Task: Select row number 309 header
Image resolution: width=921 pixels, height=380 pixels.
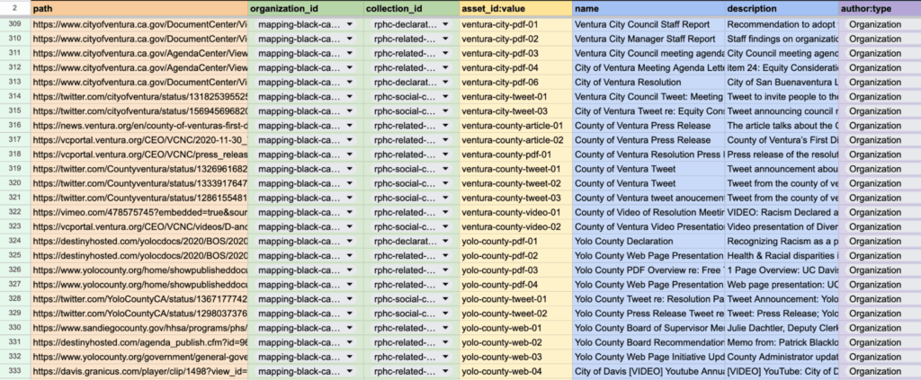Action: [15, 24]
